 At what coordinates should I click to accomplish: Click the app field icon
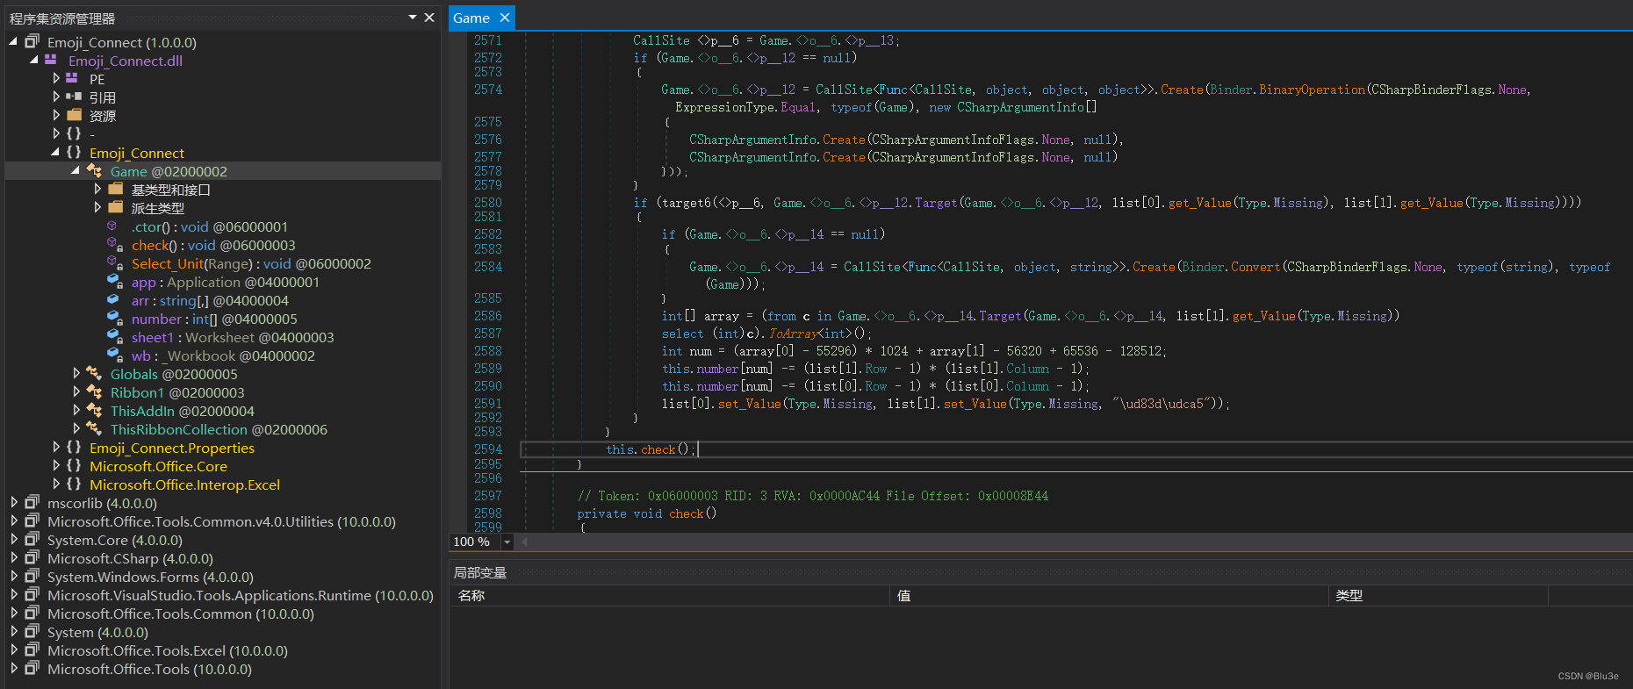coord(114,281)
